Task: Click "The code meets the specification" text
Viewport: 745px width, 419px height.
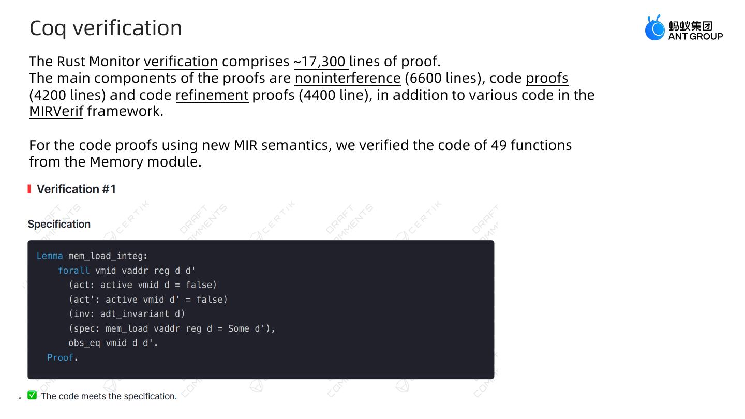Action: (109, 396)
